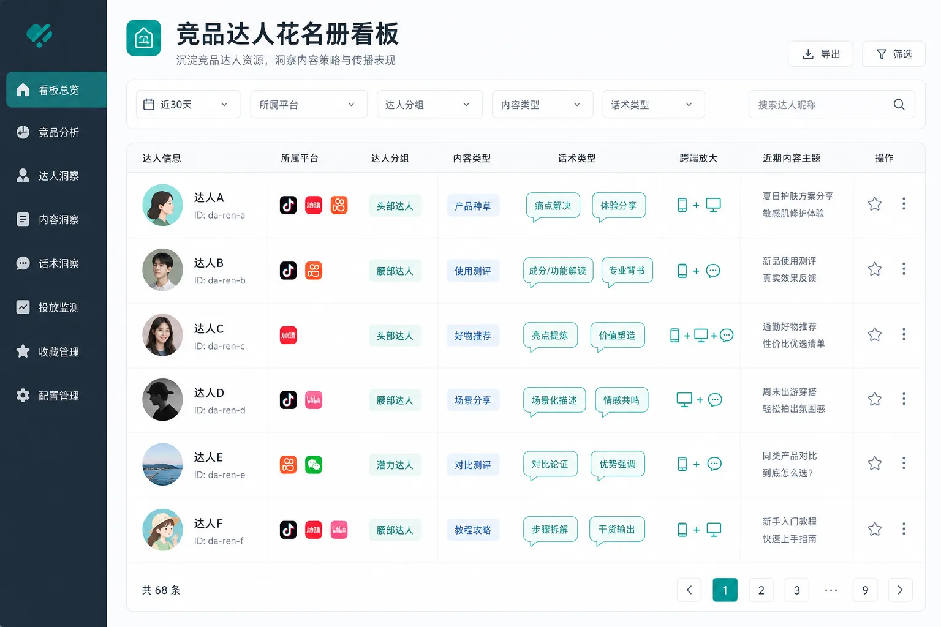Expand the 达人分组 filter dropdown
The height and width of the screenshot is (627, 941).
click(429, 105)
